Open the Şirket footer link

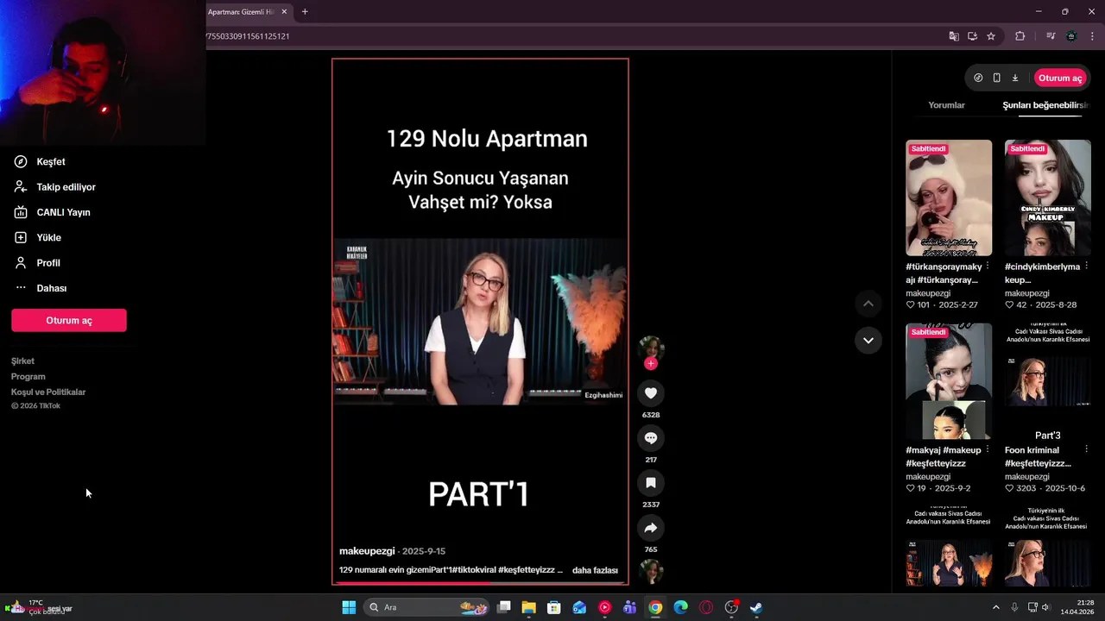pos(22,361)
